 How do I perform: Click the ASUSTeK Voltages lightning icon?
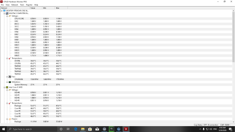tap(10, 16)
